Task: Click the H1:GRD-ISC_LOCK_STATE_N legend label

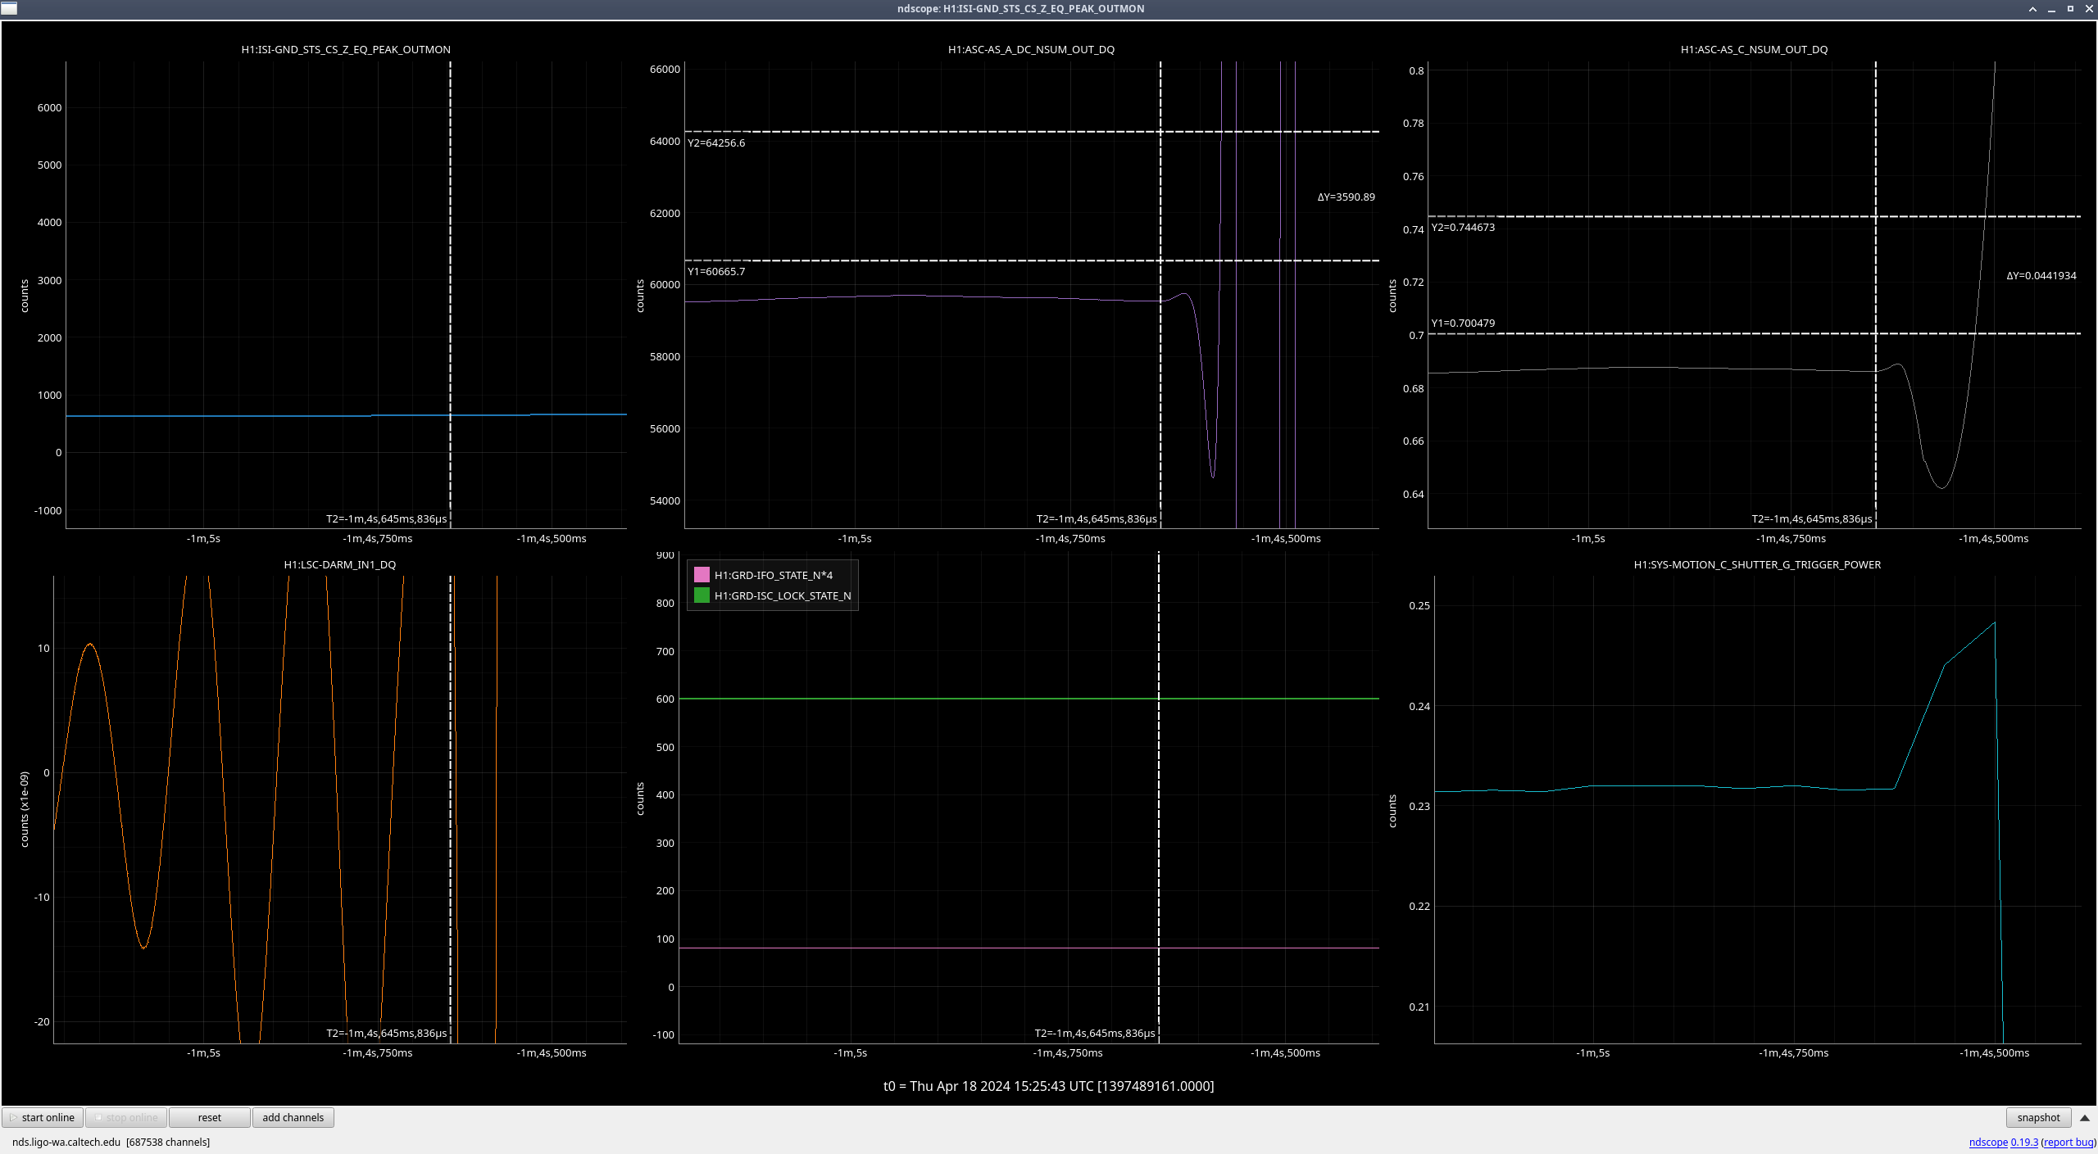Action: tap(783, 595)
